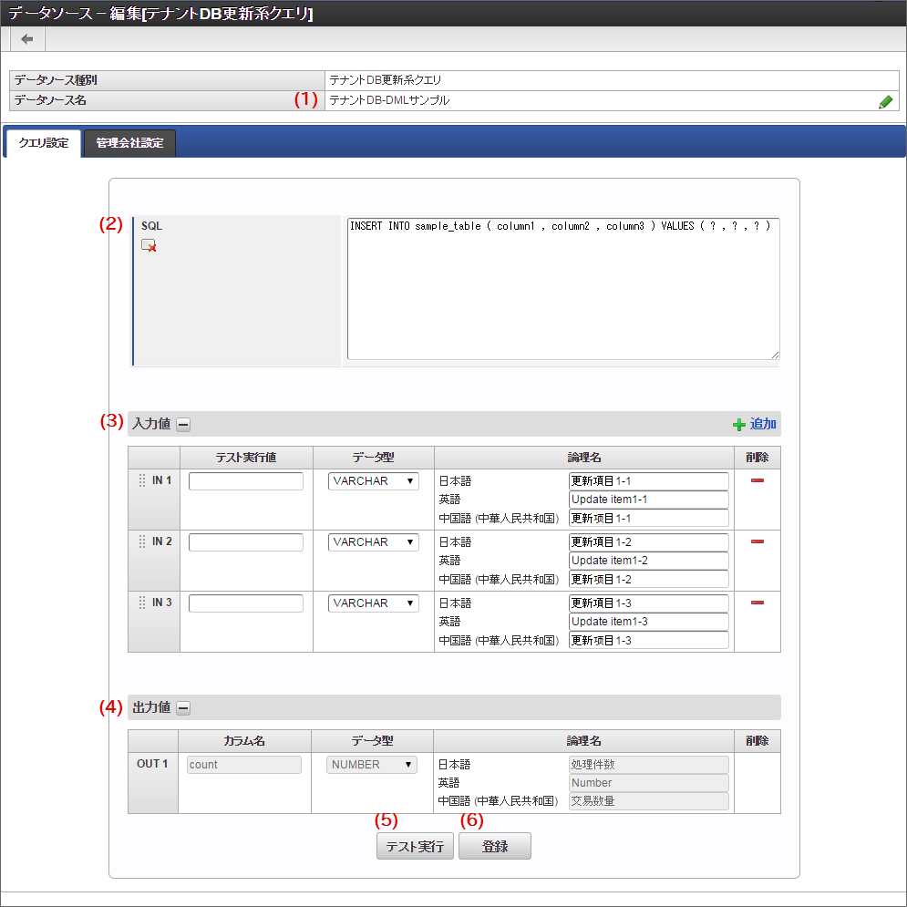Collapse the 入力値 section
Screen dimensions: 907x907
coord(183,424)
